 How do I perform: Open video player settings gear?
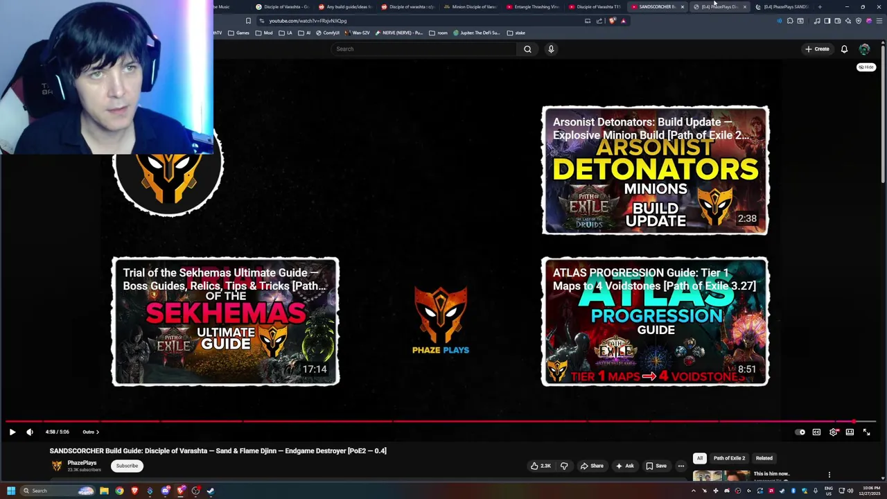[x=833, y=432]
